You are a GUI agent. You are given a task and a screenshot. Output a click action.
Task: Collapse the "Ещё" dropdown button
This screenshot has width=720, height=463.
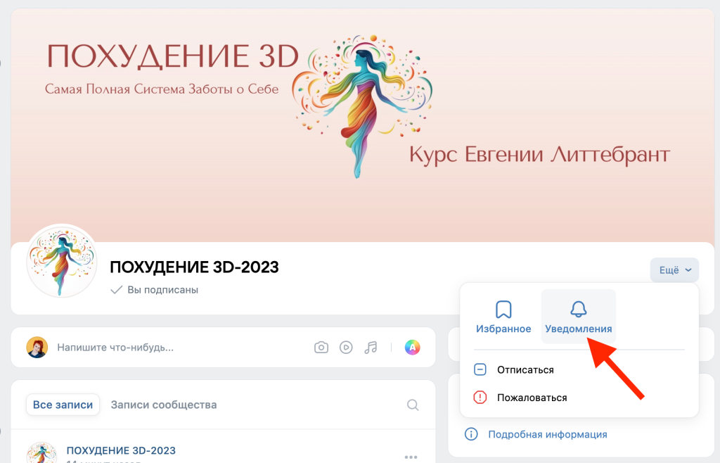tap(674, 270)
